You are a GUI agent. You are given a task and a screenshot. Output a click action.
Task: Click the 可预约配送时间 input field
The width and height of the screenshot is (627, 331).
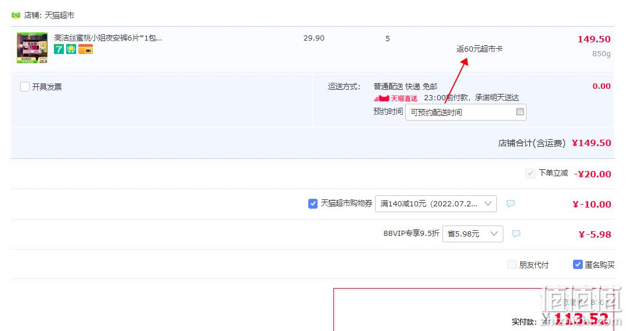(466, 112)
